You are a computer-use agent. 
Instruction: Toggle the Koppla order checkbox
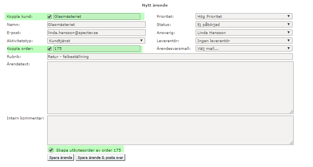point(50,49)
